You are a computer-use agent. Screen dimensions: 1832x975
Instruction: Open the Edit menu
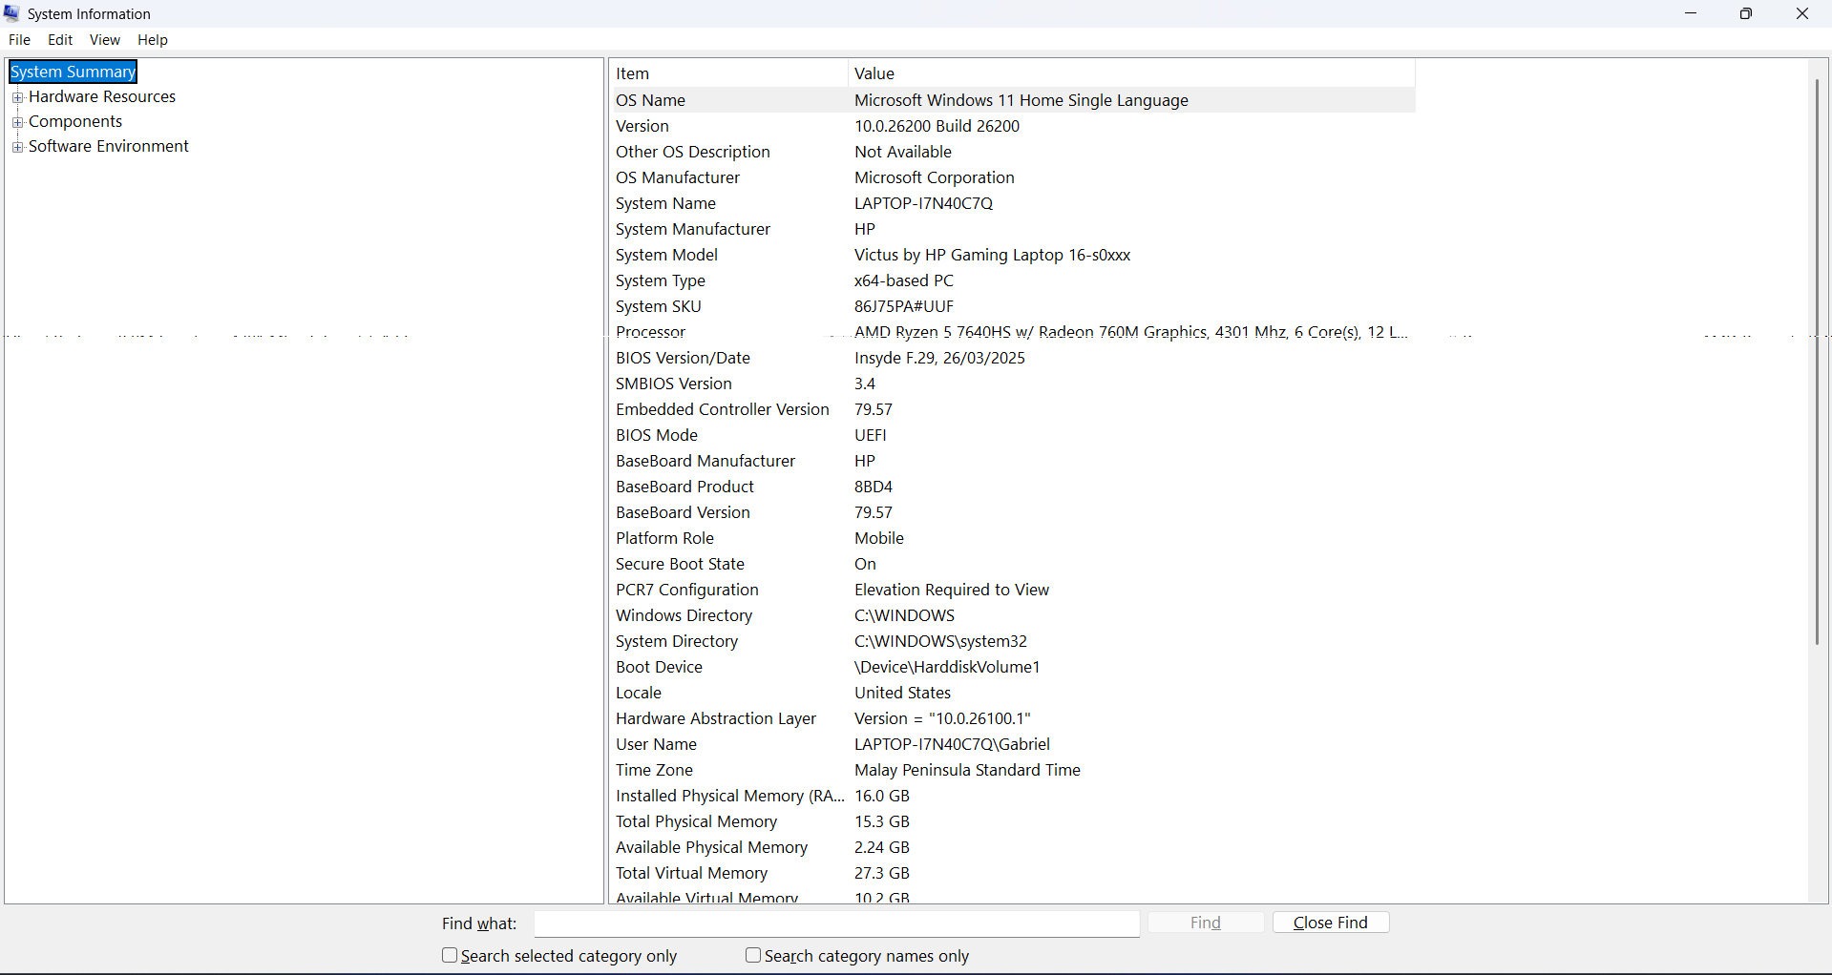tap(60, 40)
